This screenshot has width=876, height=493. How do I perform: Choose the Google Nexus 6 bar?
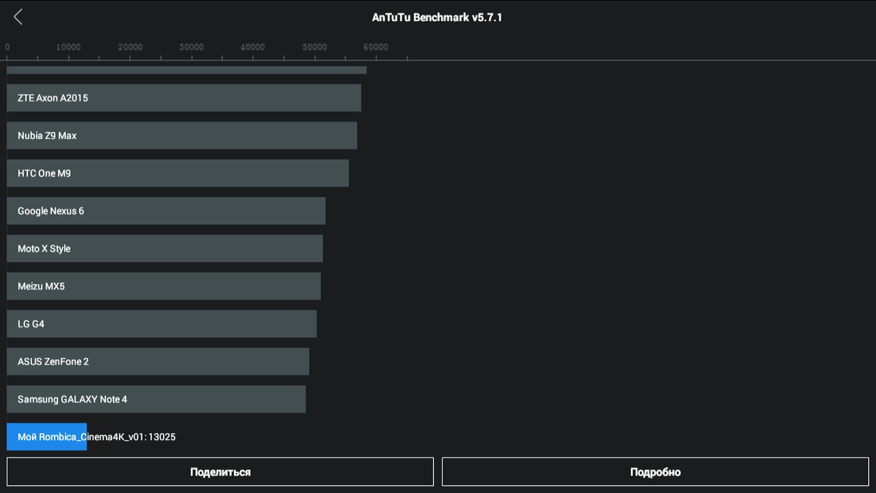pos(166,211)
